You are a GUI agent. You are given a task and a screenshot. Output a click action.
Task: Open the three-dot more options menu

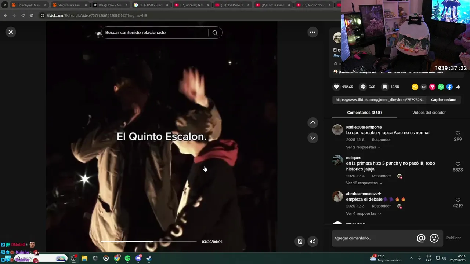pos(312,32)
